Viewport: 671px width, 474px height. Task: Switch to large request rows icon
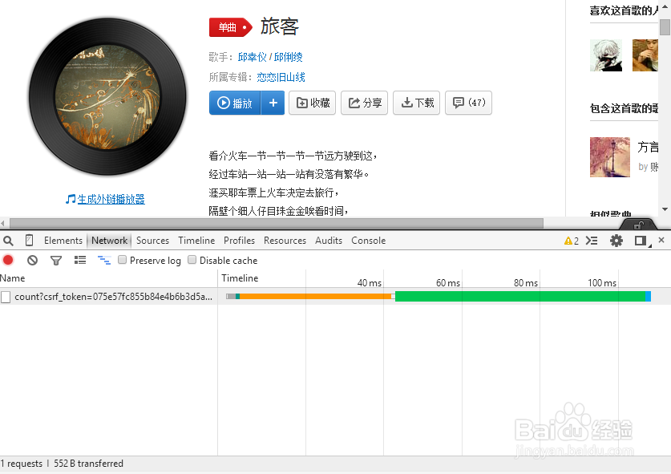click(80, 260)
